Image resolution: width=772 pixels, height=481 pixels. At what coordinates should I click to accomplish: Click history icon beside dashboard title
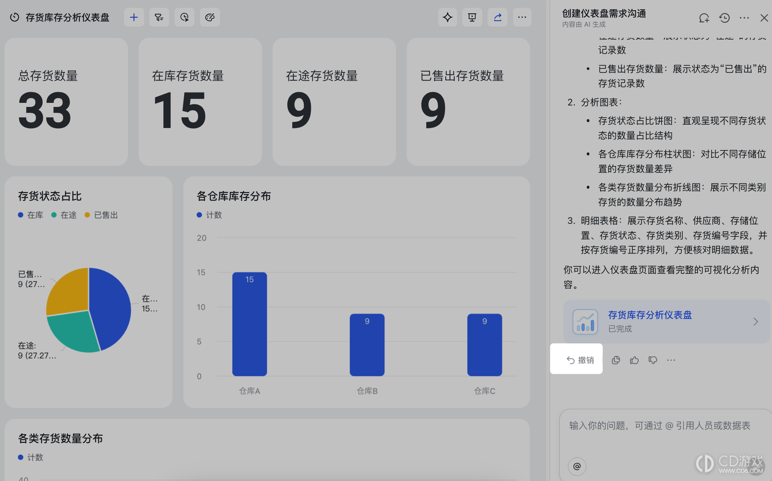pyautogui.click(x=14, y=17)
